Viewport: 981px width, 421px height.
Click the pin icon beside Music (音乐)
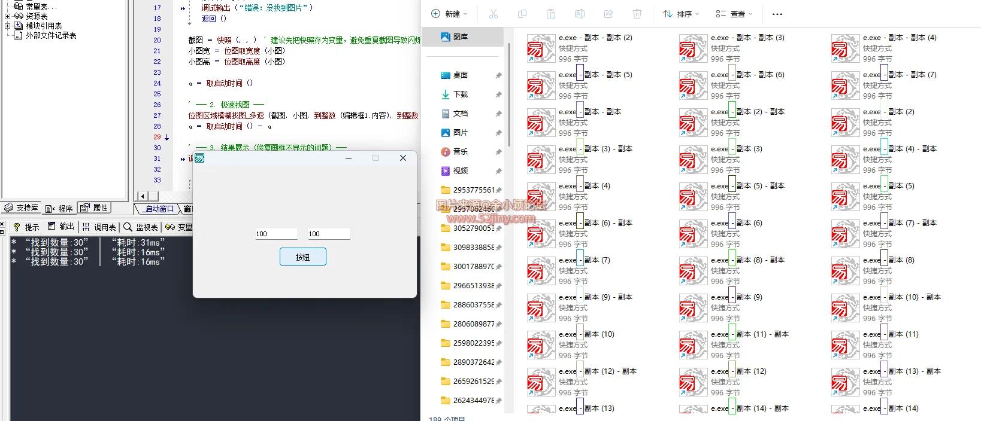[498, 152]
